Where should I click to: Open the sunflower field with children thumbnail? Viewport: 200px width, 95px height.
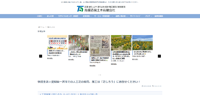coord(121,43)
